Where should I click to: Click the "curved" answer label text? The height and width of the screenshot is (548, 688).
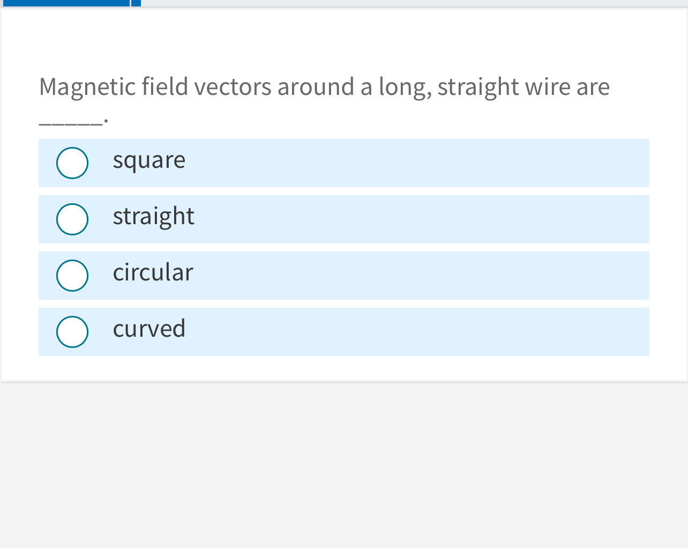[149, 329]
